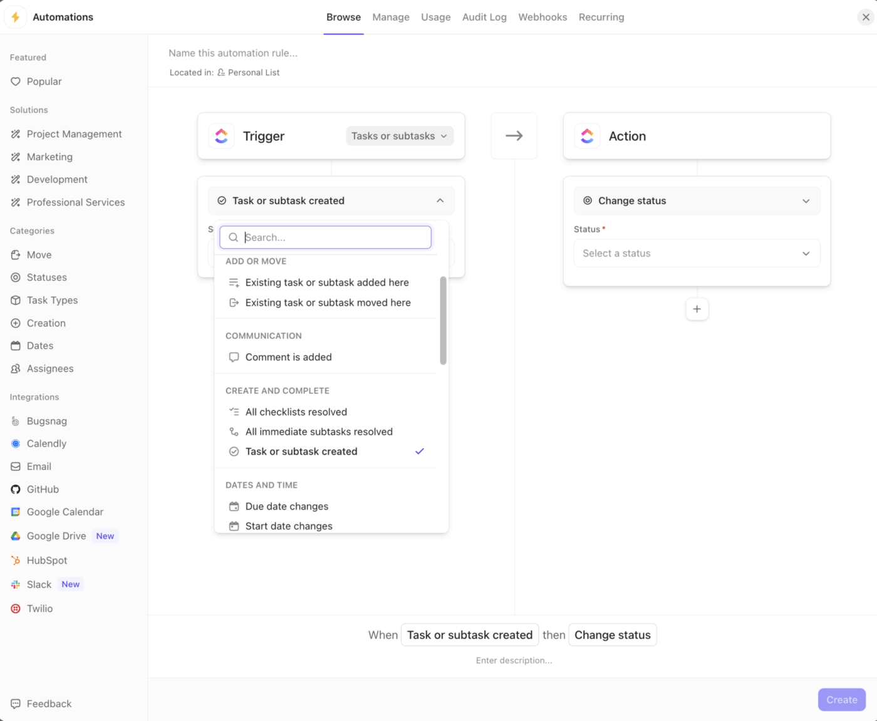The height and width of the screenshot is (721, 877).
Task: Open the Select a status dropdown
Action: coord(697,253)
